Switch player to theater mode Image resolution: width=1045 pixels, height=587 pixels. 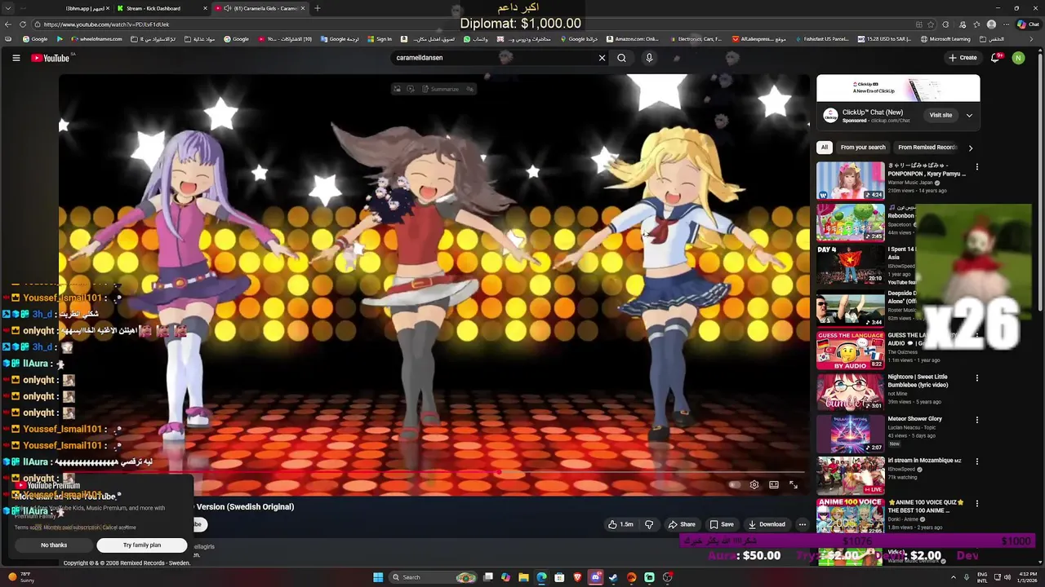point(774,484)
